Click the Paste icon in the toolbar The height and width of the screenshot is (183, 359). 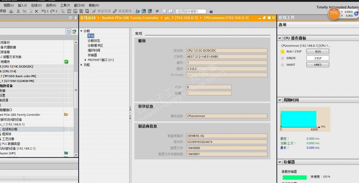(x=31, y=11)
